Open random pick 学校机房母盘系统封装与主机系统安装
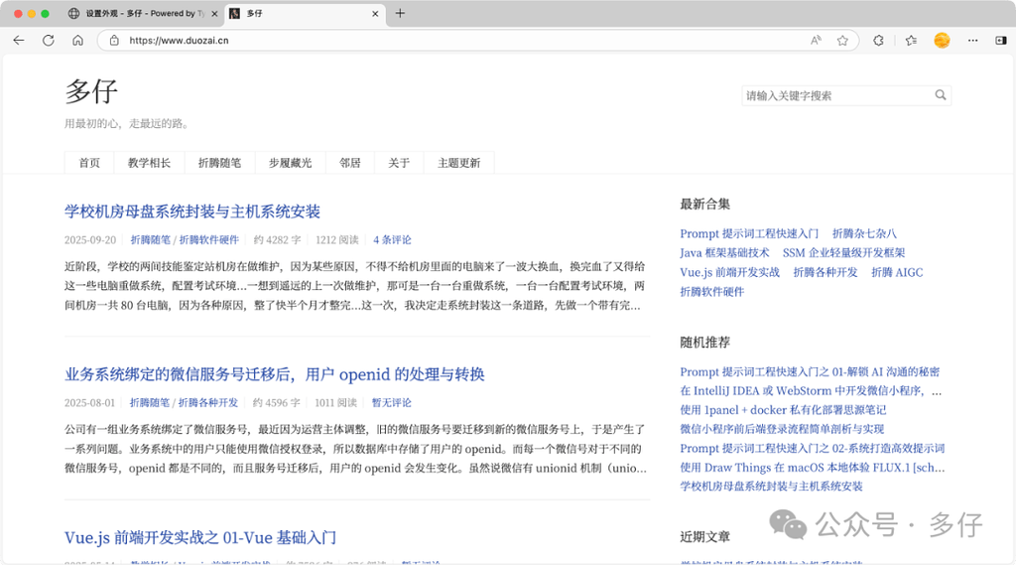The width and height of the screenshot is (1016, 565). click(771, 487)
